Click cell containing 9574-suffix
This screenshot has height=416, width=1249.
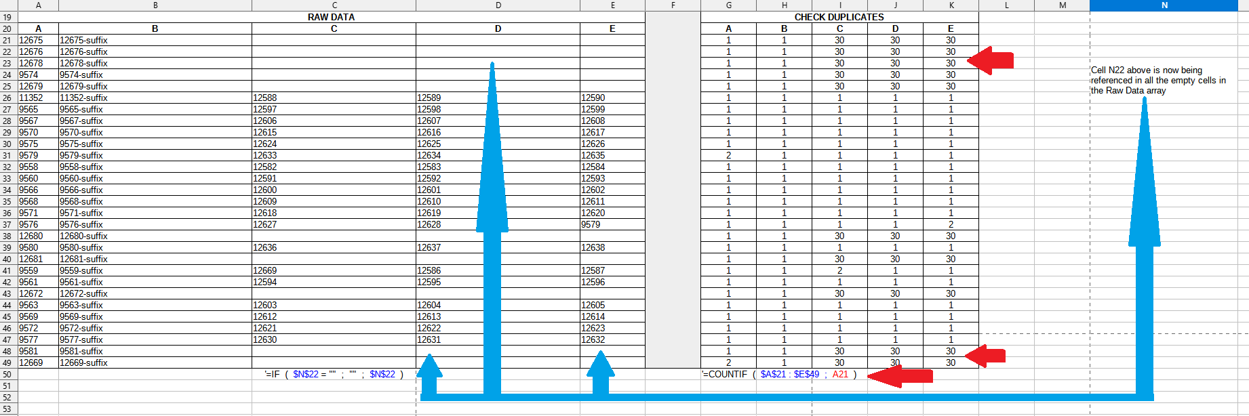click(155, 75)
